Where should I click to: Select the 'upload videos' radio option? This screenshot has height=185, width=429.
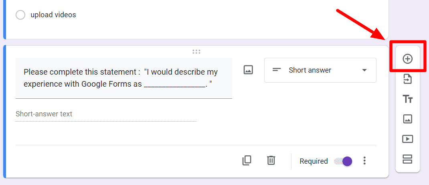pyautogui.click(x=20, y=15)
